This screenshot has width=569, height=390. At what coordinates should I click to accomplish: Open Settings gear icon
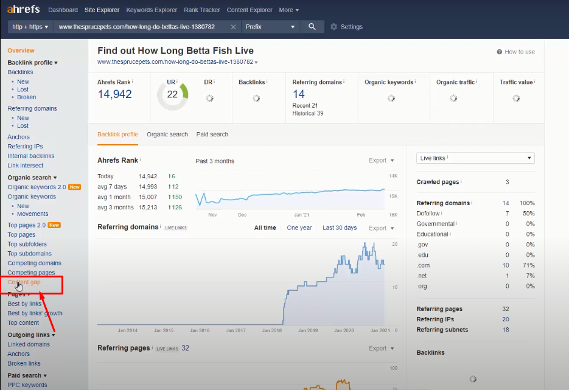[x=334, y=27]
